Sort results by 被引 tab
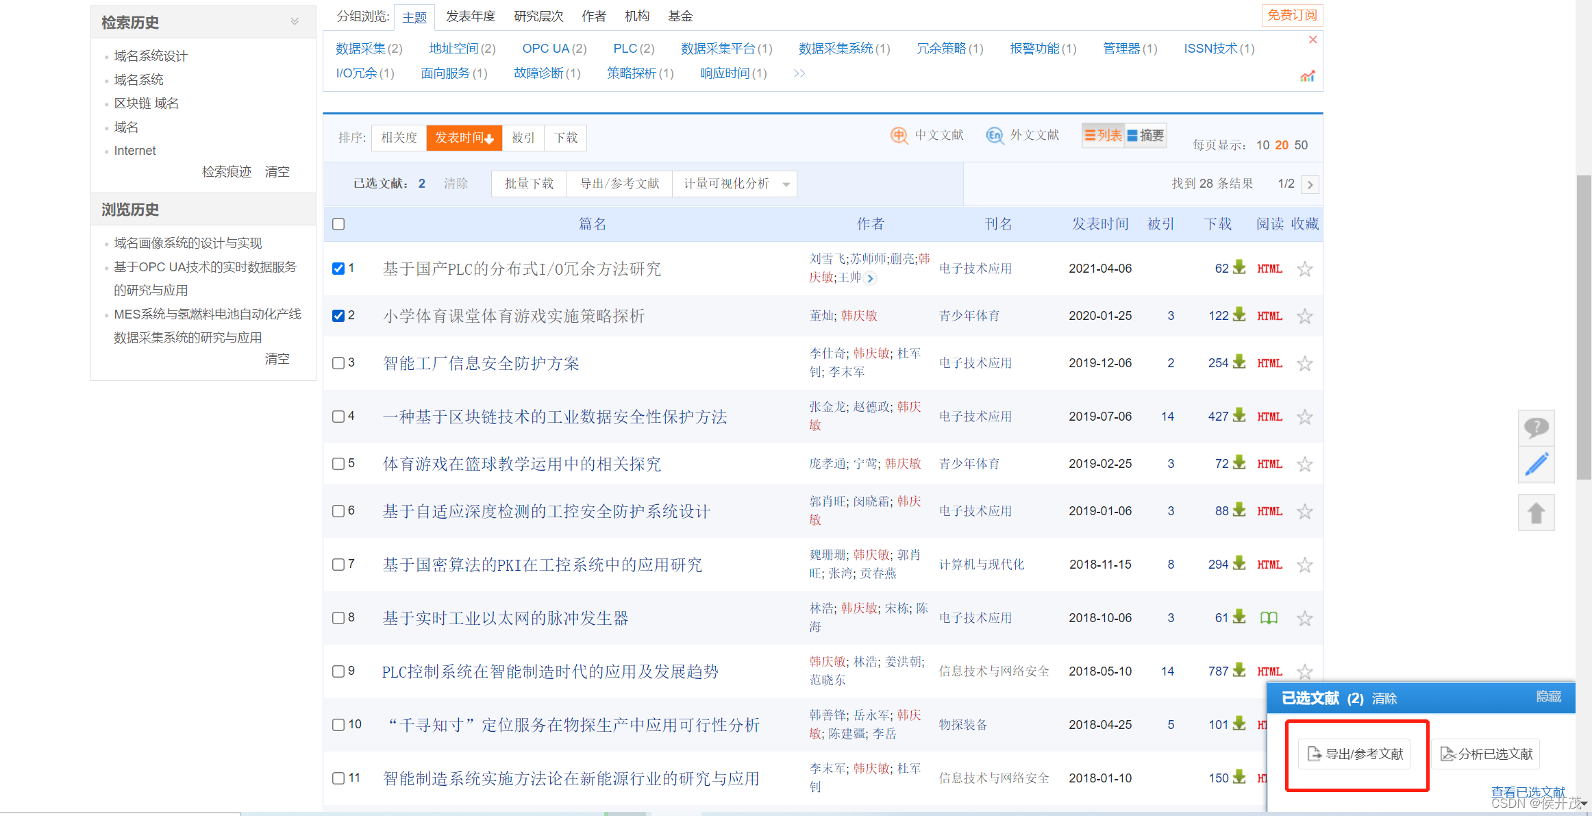 523,138
